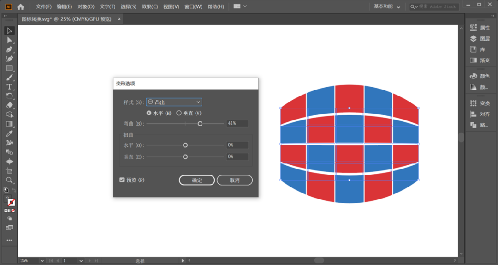Choose the Direct Selection tool
Image resolution: width=498 pixels, height=265 pixels.
pos(9,40)
